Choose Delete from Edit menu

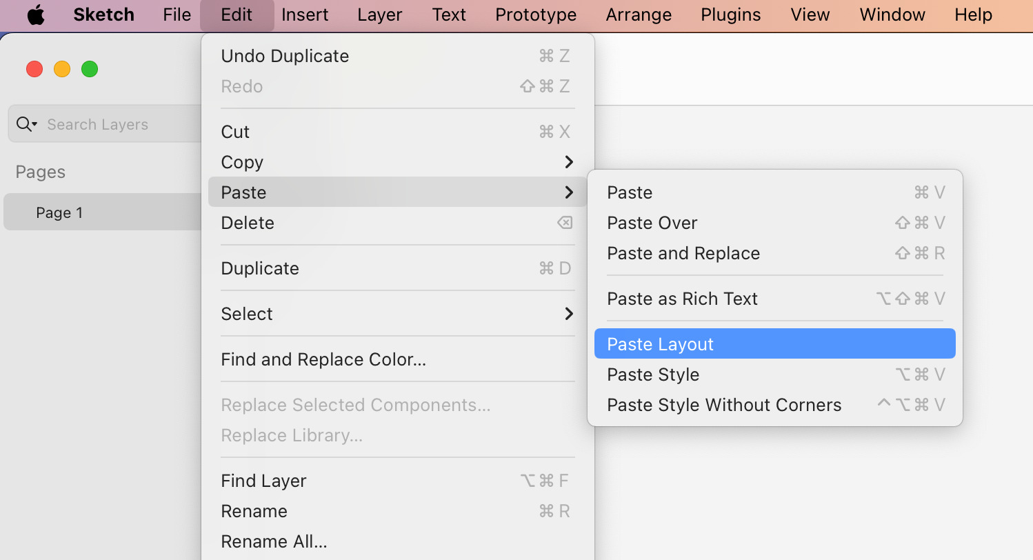click(x=397, y=223)
